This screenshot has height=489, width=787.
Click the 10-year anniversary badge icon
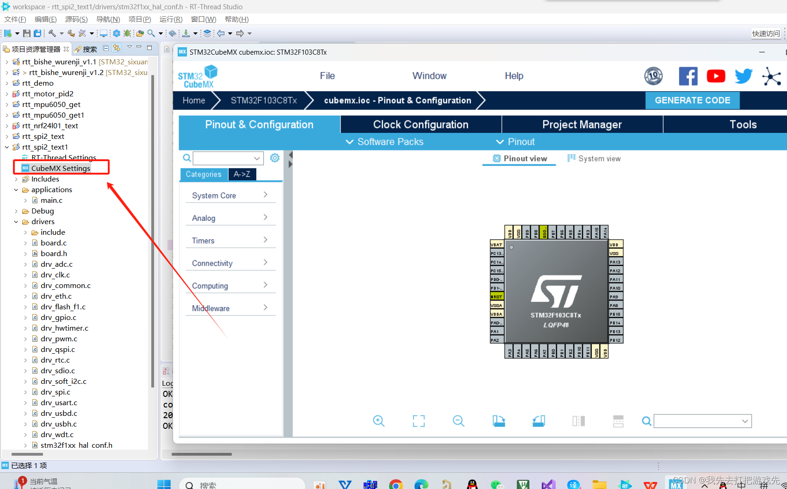[x=653, y=76]
